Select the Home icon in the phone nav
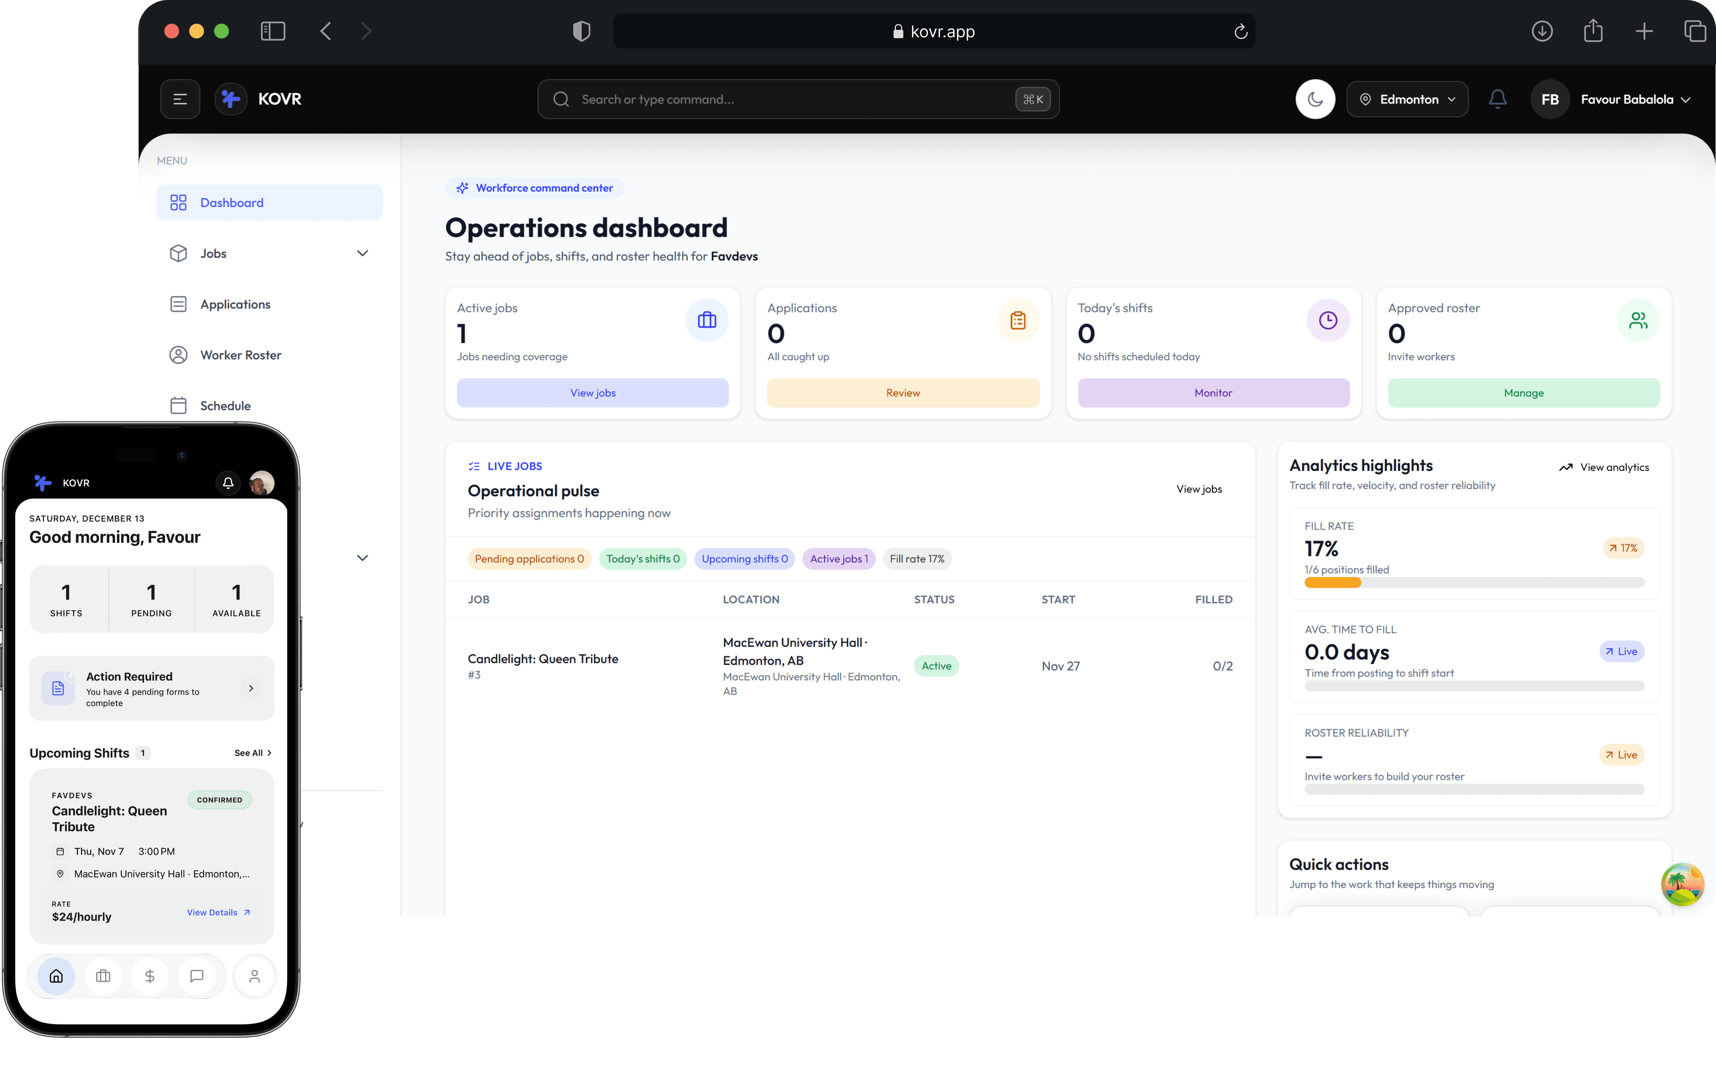Image resolution: width=1716 pixels, height=1085 pixels. pyautogui.click(x=55, y=976)
